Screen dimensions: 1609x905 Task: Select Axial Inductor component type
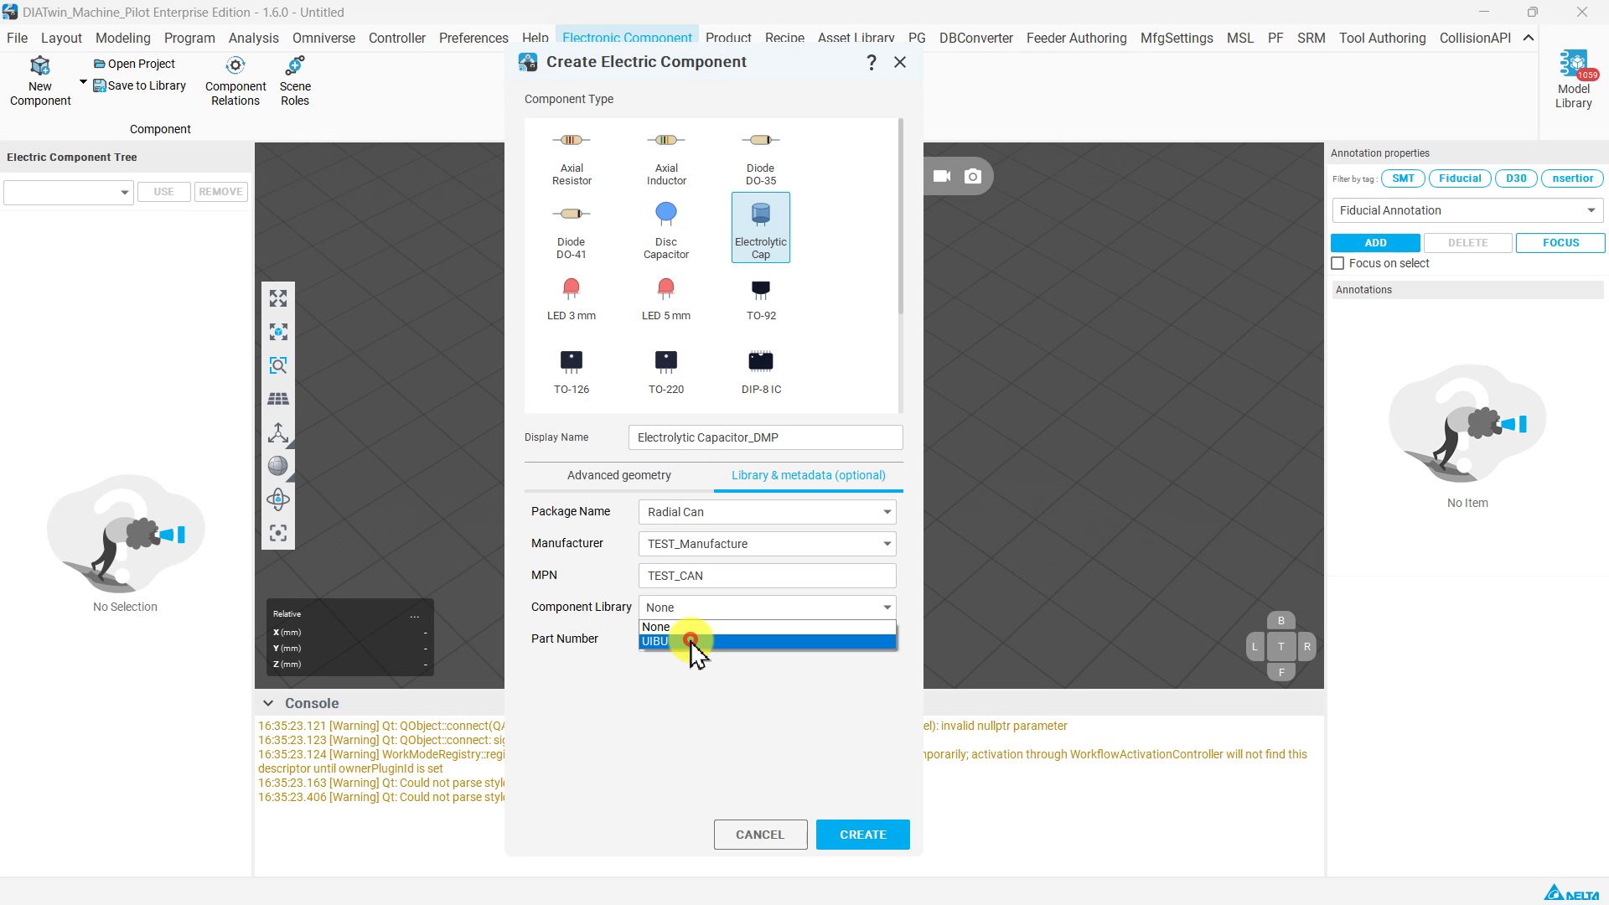tap(666, 157)
